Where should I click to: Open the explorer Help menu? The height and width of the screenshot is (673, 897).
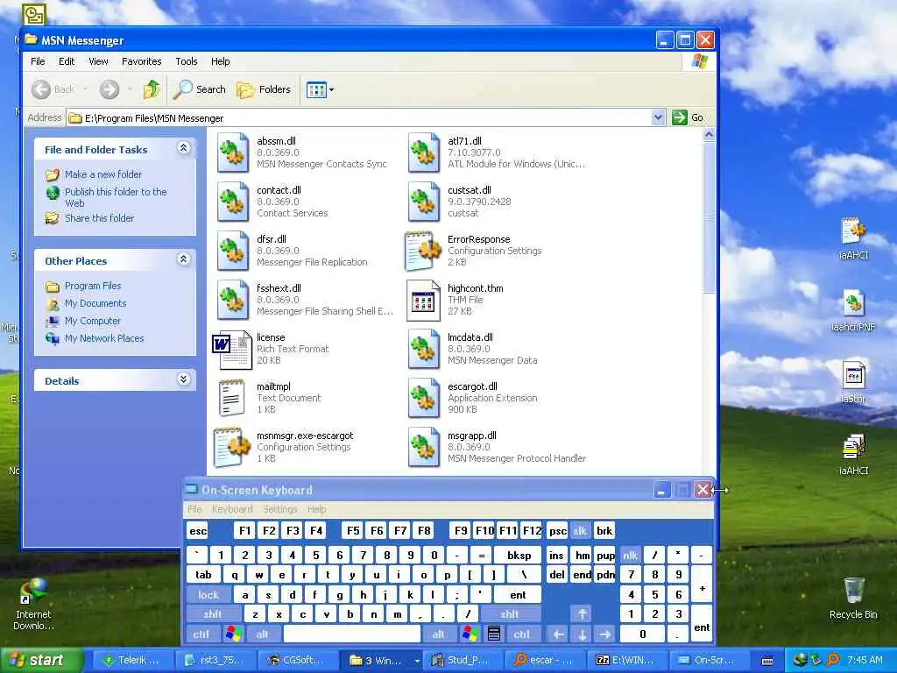(220, 61)
